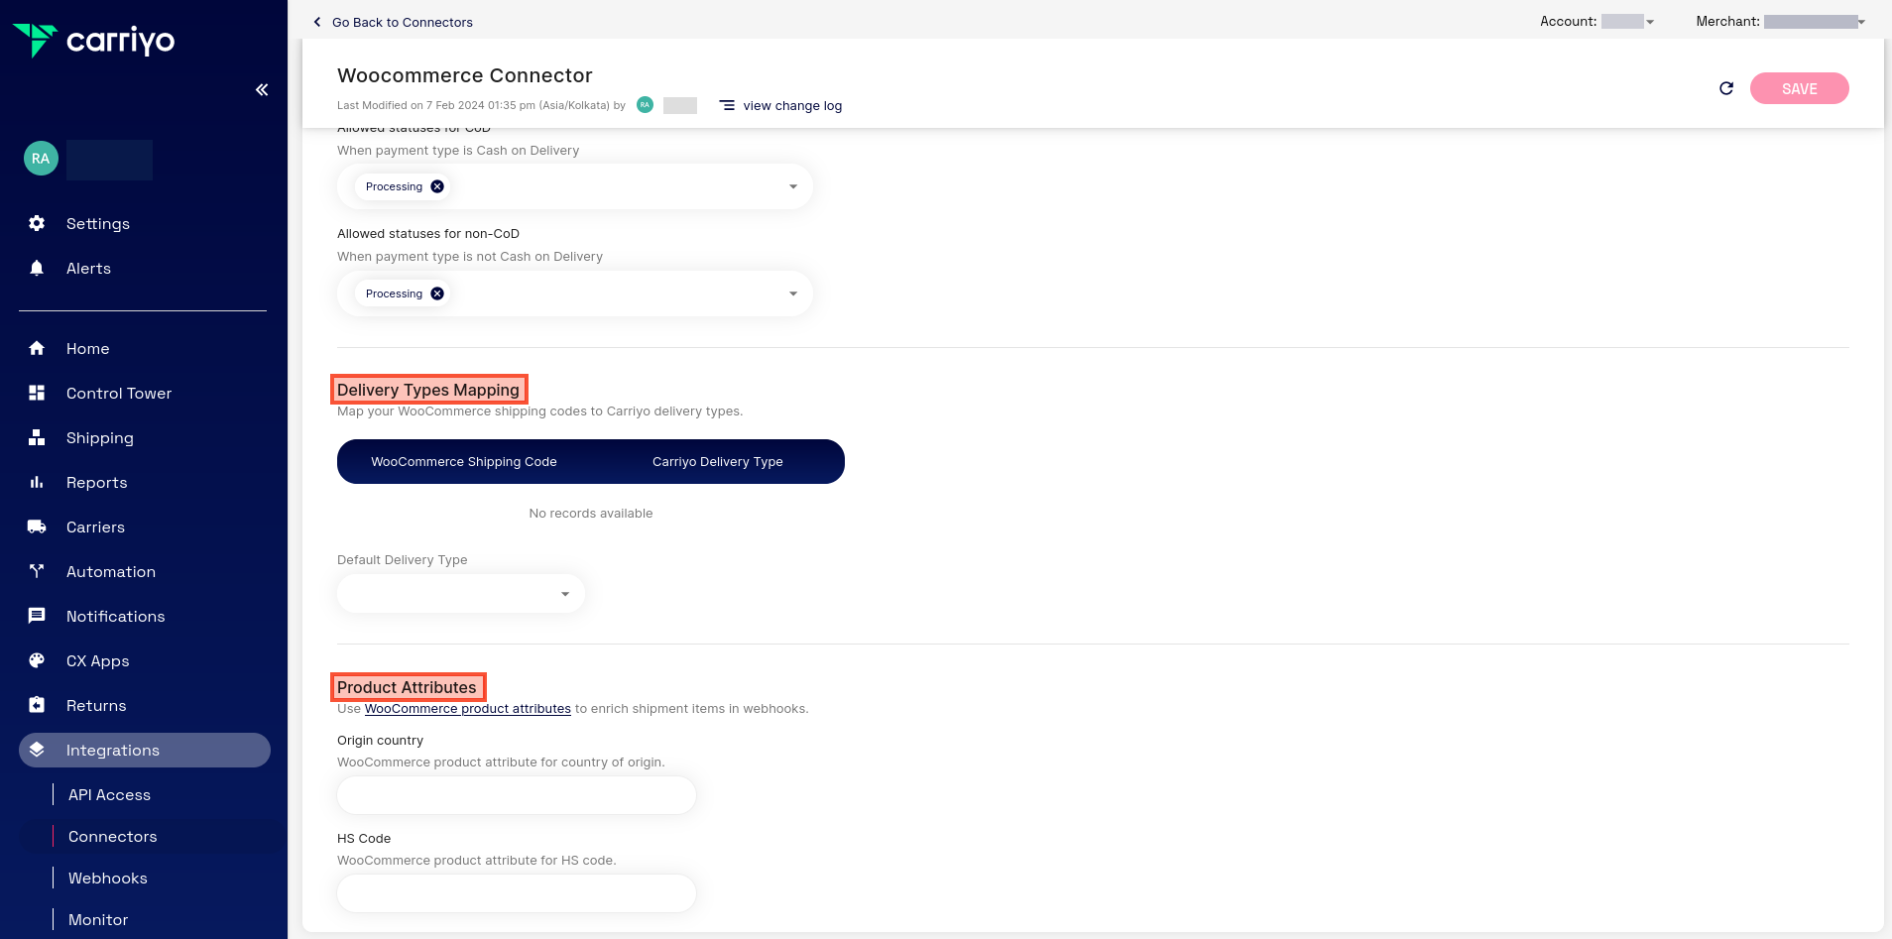Click the Returns icon
The image size is (1892, 939).
tap(37, 705)
